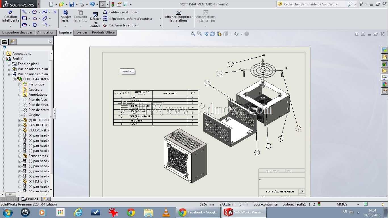Click the Rebuild traffic light icon

[113, 4]
